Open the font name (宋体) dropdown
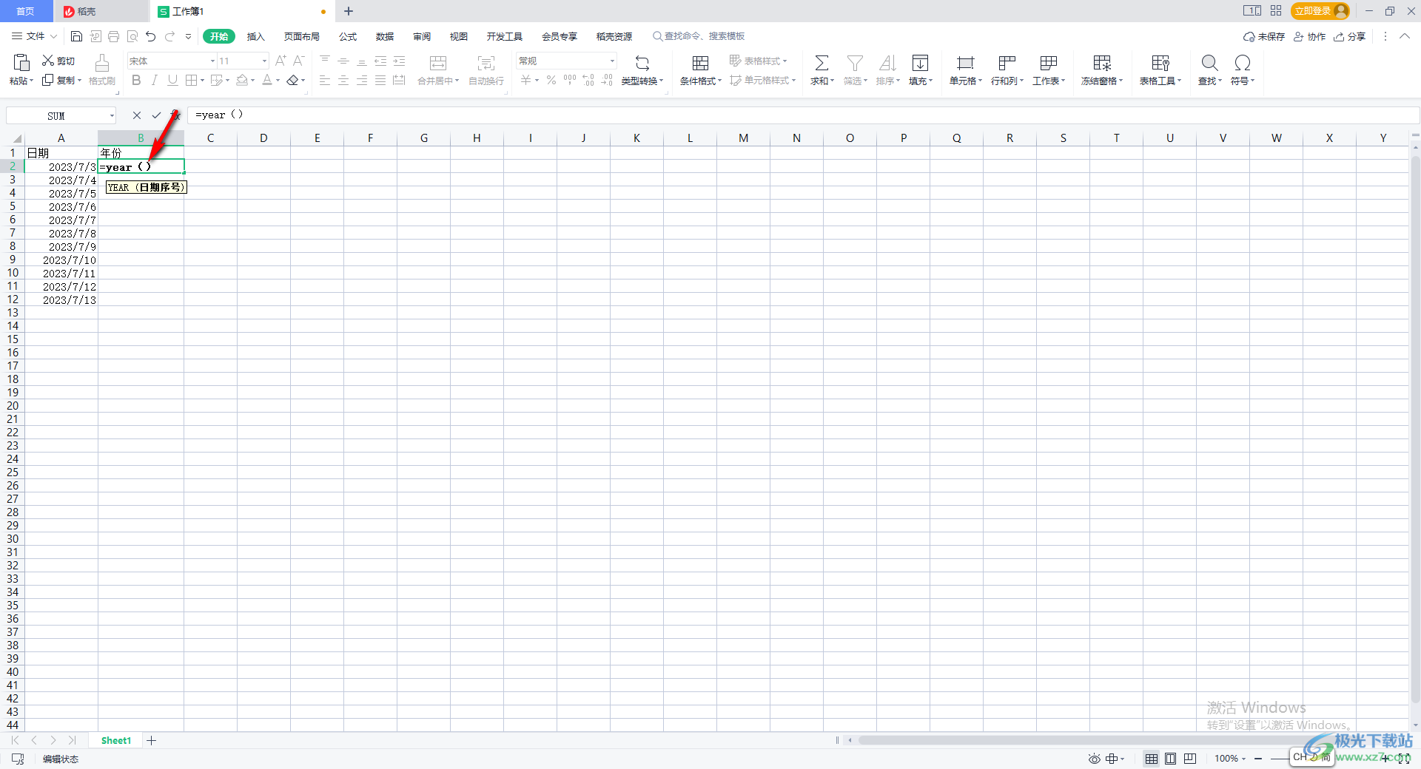 [x=212, y=61]
